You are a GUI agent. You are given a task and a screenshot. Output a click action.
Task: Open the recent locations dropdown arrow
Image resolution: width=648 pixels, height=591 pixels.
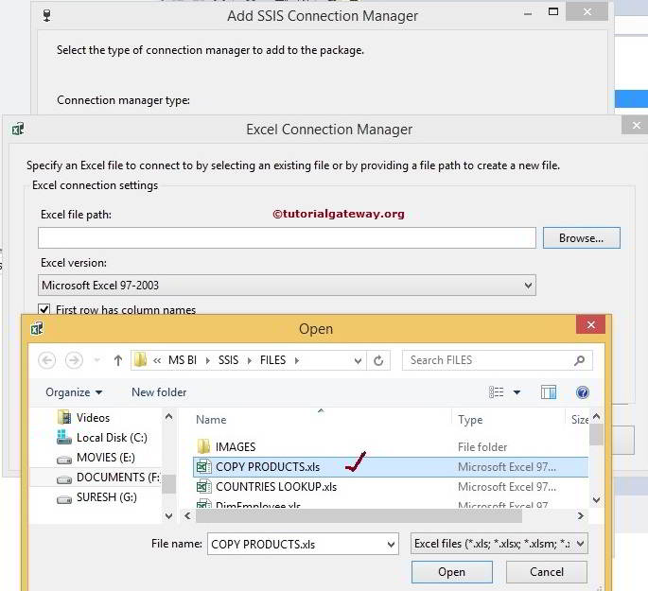pos(96,360)
